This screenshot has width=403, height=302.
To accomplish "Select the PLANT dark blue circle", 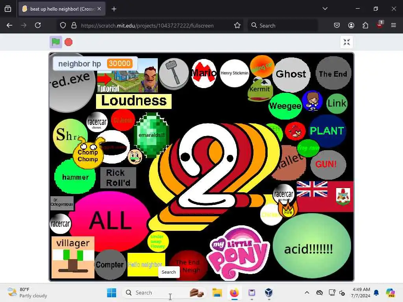I will pyautogui.click(x=327, y=131).
